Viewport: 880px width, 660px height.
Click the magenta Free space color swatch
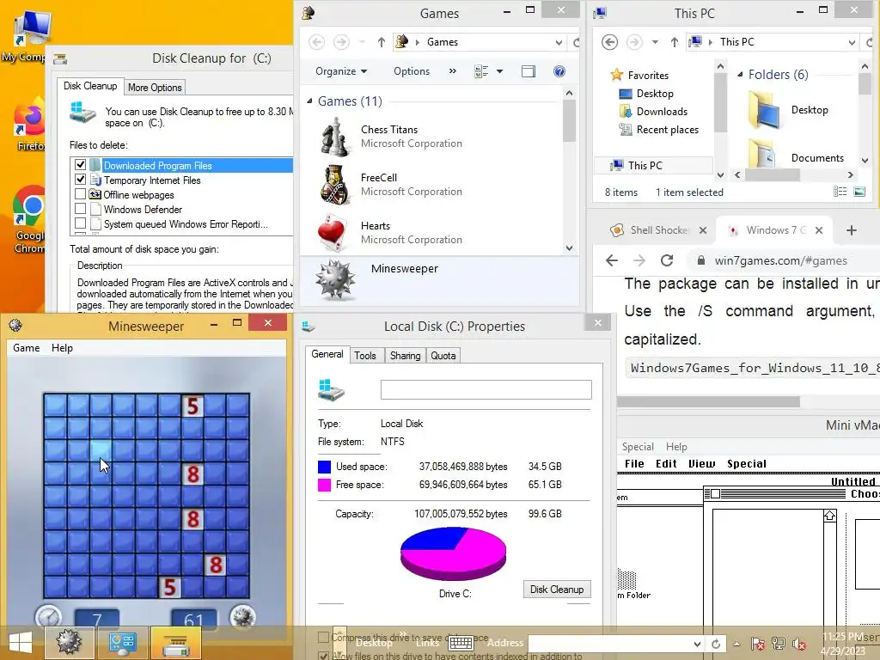click(324, 485)
